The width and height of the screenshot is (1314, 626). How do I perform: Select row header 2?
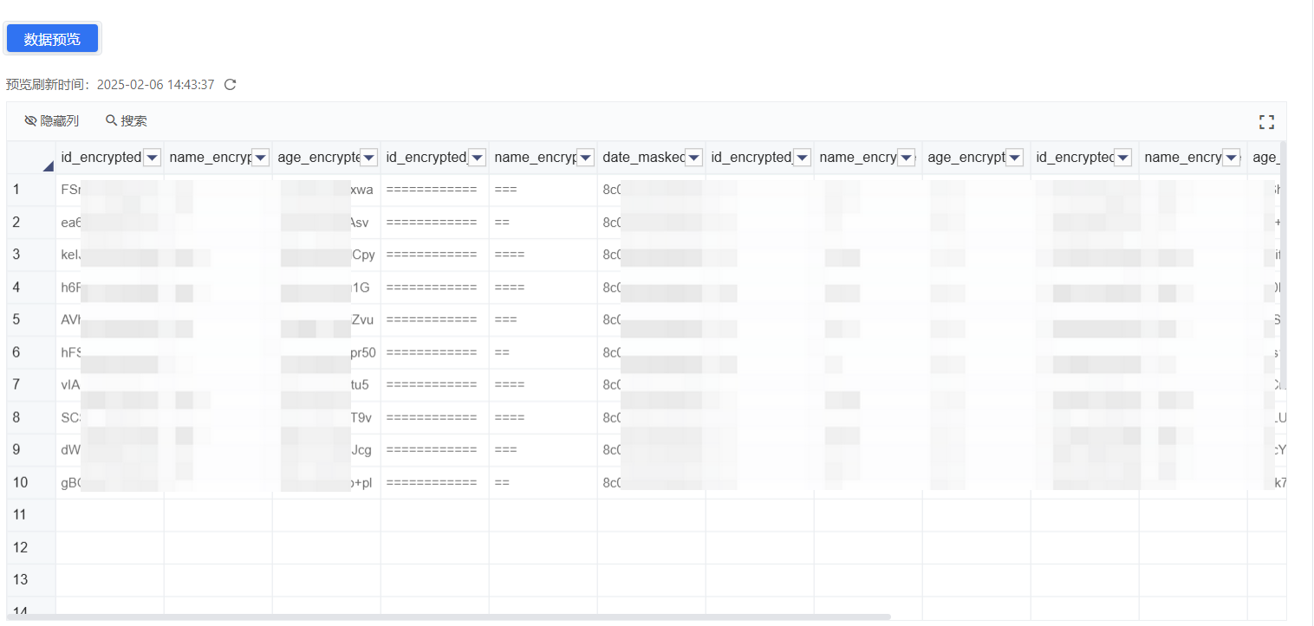click(x=31, y=223)
